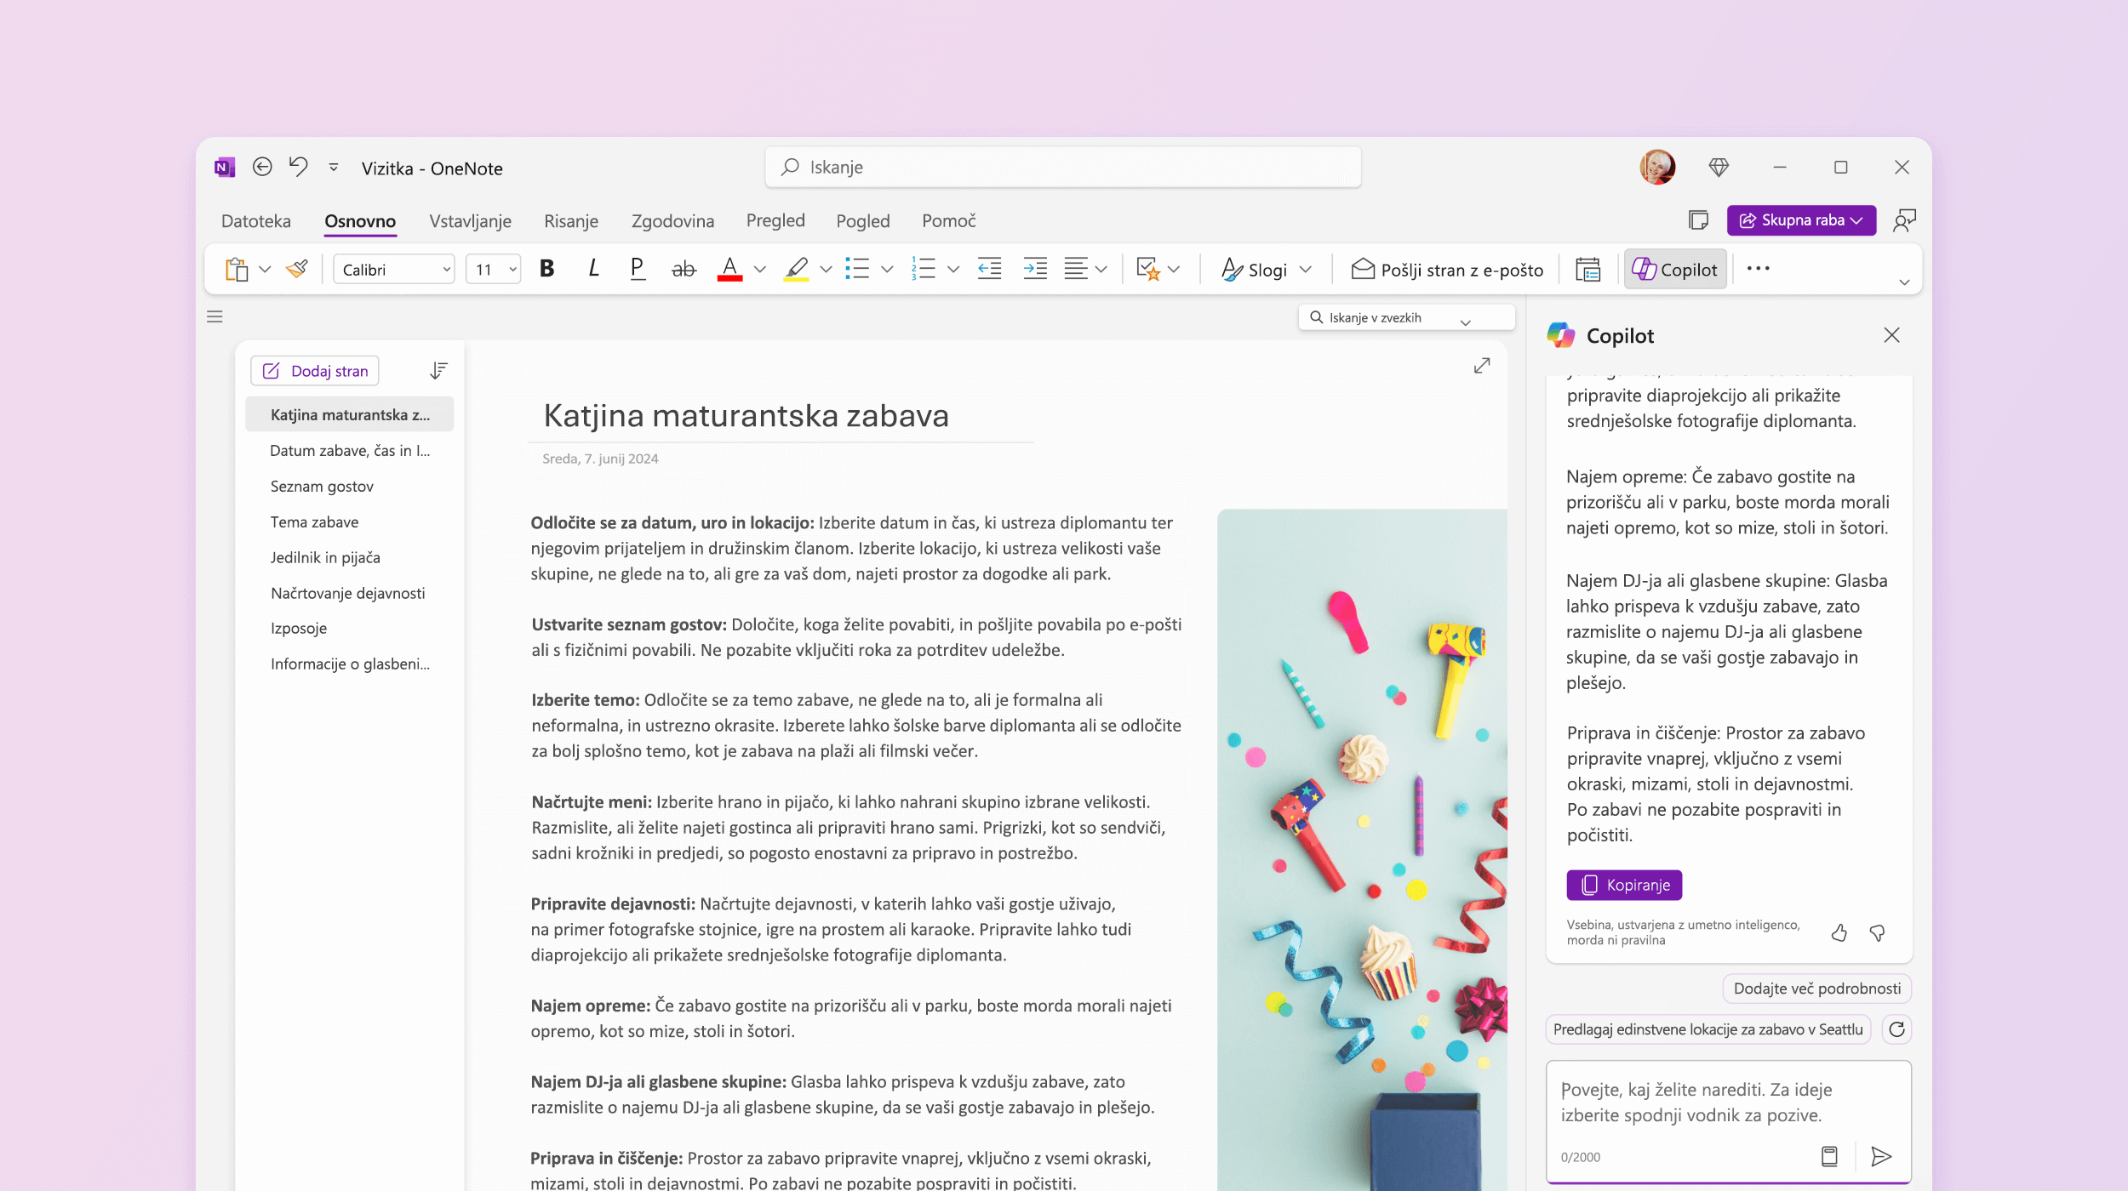Screen dimensions: 2128x1191
Task: Switch to the Zgodovina tab
Action: click(672, 221)
